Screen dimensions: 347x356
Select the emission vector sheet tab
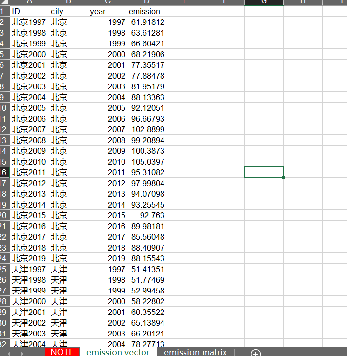coord(118,352)
